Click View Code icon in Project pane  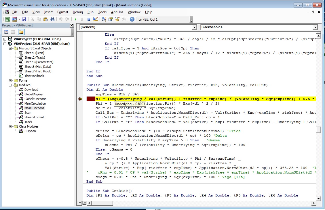click(x=6, y=32)
